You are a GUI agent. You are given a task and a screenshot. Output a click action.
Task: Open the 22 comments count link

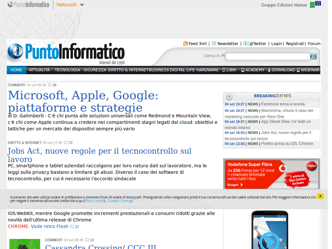(x=77, y=227)
